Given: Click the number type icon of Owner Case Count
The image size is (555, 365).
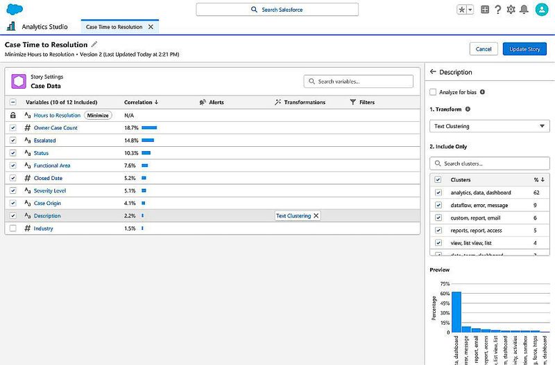Looking at the screenshot, I should 27,127.
